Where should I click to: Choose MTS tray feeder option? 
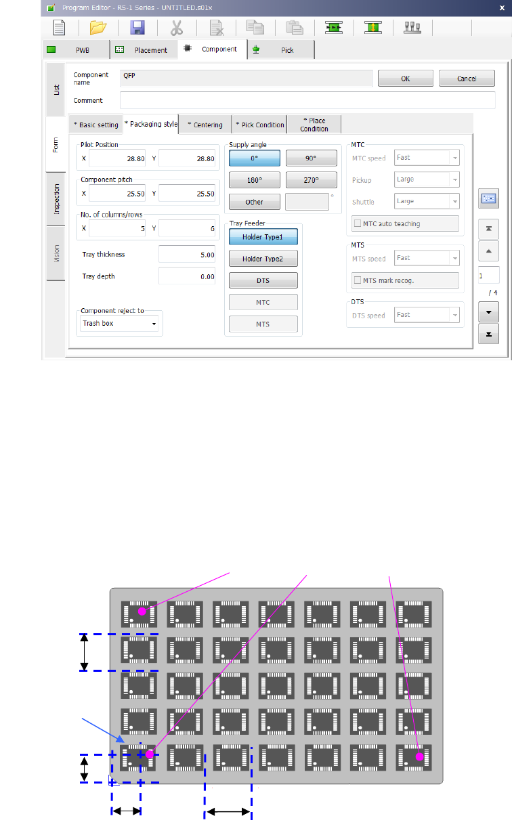pyautogui.click(x=263, y=324)
